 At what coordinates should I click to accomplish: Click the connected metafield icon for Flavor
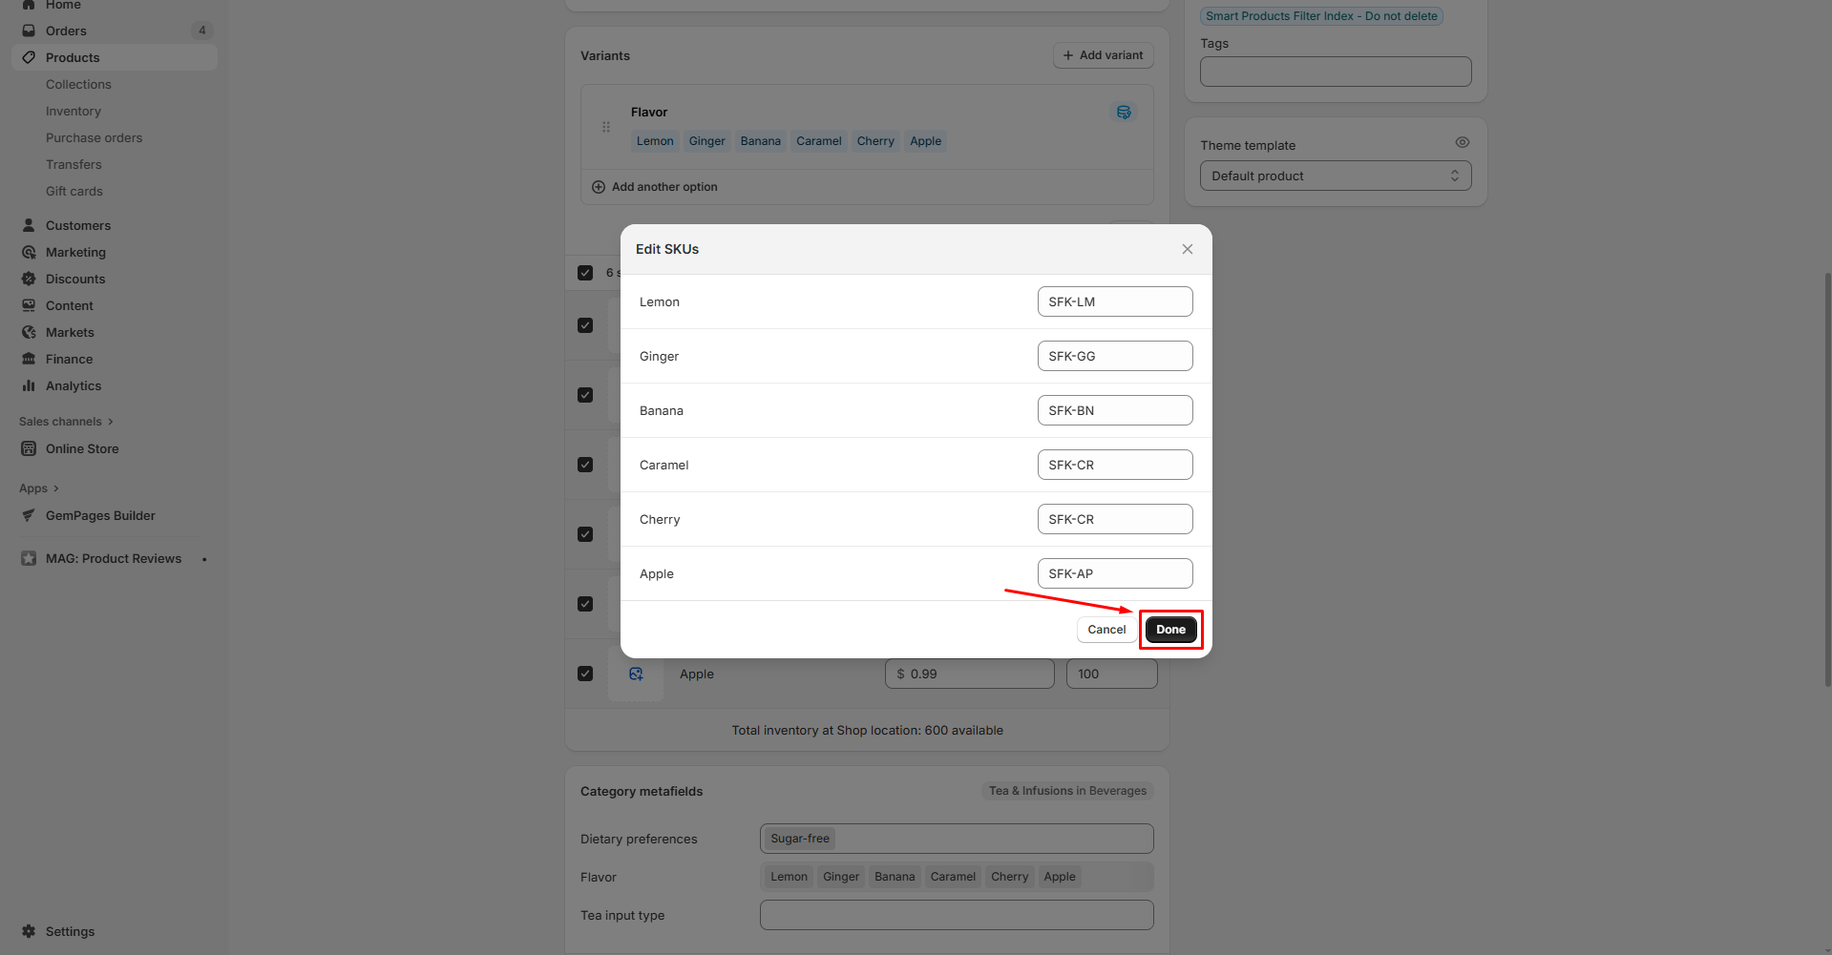(x=1124, y=113)
